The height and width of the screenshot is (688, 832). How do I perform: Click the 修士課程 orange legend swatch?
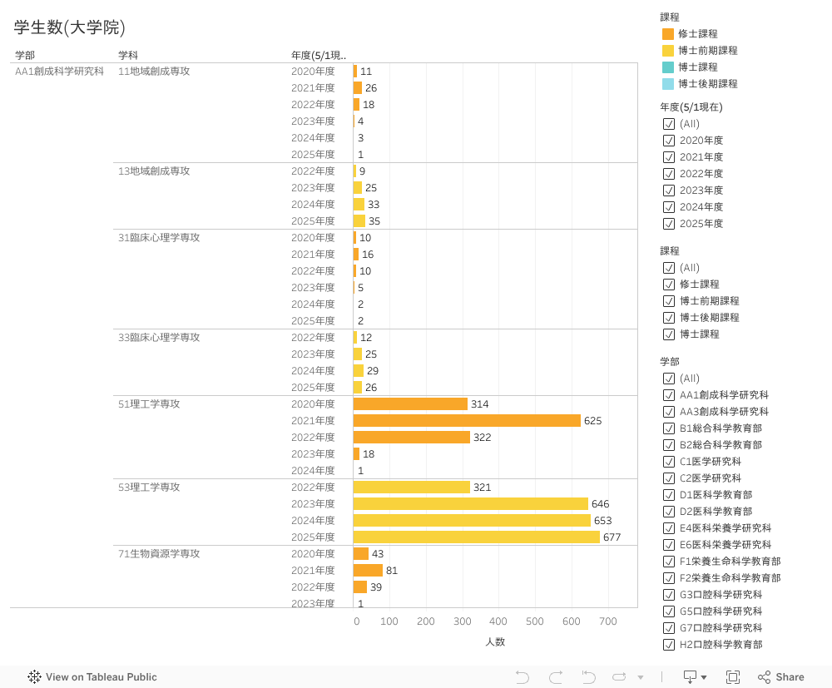click(668, 34)
